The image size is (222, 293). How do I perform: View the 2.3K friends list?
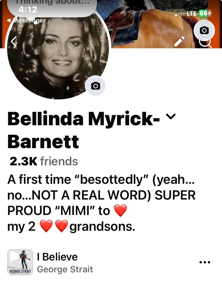(44, 161)
